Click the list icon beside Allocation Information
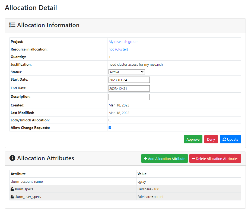This screenshot has height=211, width=248. [12, 25]
